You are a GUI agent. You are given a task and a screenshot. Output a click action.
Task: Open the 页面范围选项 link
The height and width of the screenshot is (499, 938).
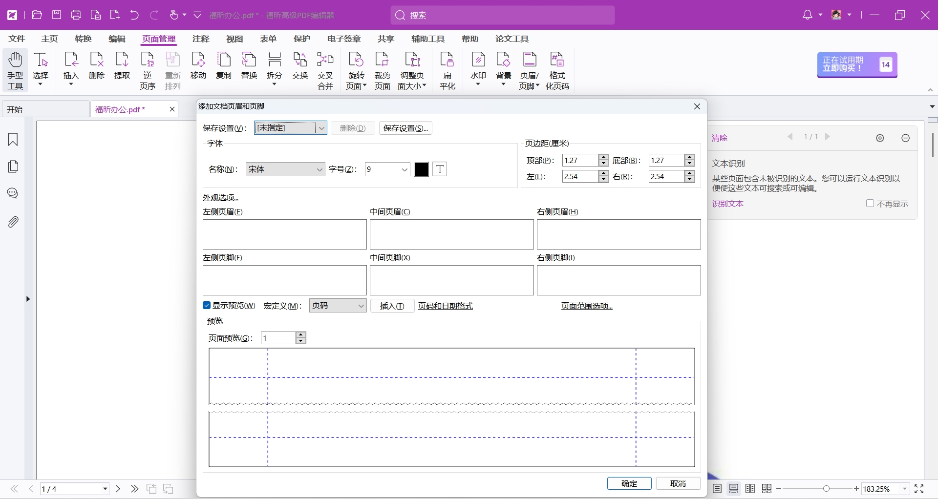pos(587,306)
